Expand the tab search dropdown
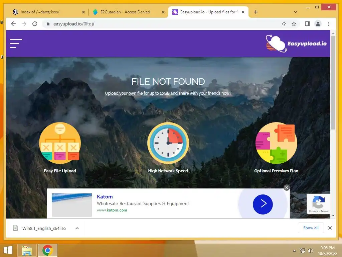342x257 pixels. point(296,12)
